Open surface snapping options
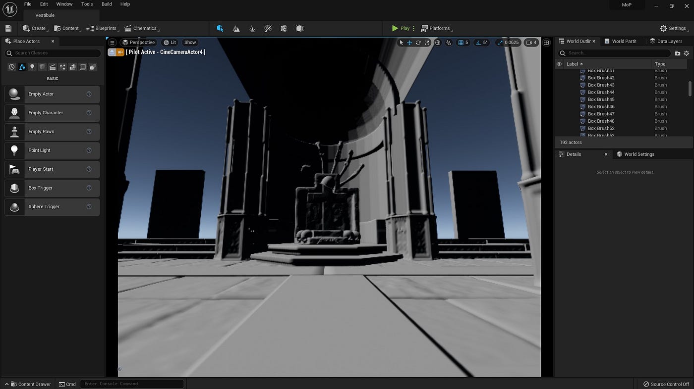 coord(449,43)
